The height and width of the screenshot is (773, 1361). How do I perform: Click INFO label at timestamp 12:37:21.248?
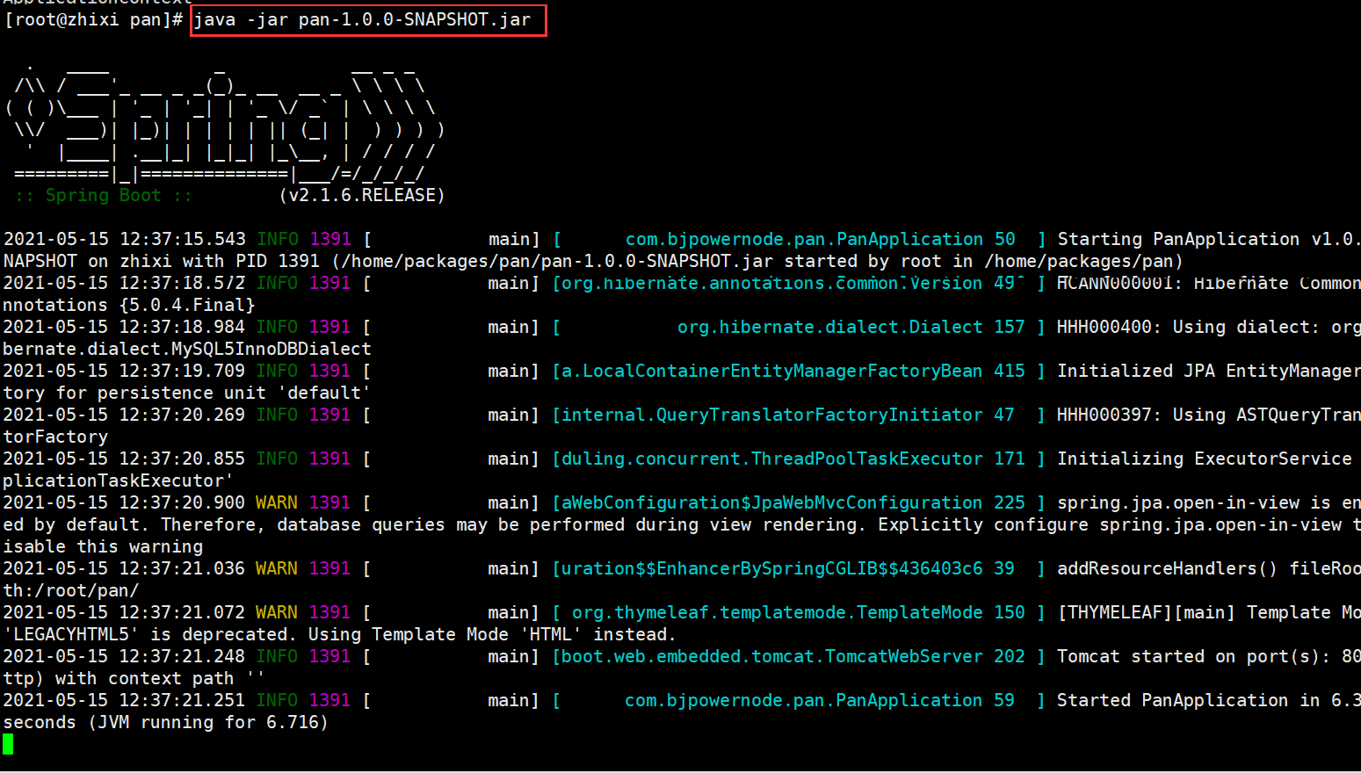tap(277, 656)
